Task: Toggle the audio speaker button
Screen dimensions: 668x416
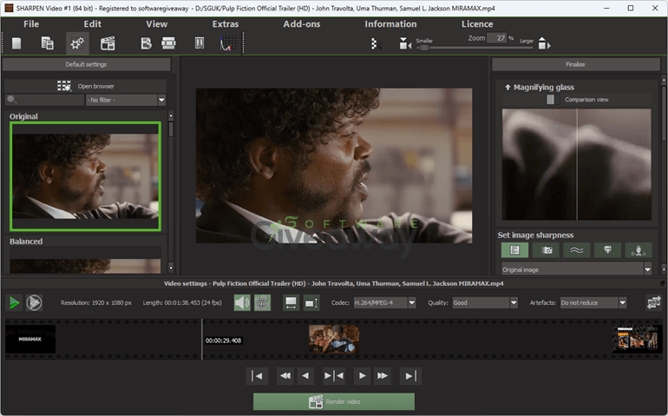Action: pyautogui.click(x=242, y=302)
